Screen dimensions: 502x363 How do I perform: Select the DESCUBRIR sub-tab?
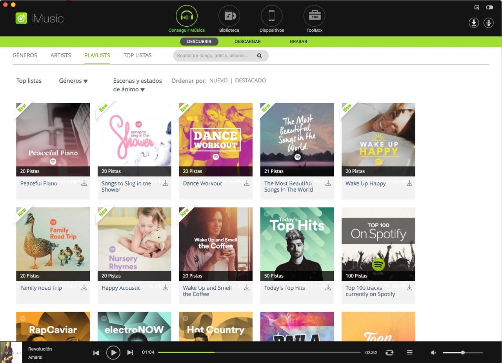199,42
